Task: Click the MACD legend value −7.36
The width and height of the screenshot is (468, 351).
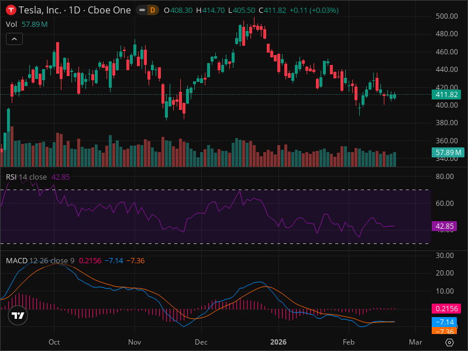Action: (x=136, y=260)
